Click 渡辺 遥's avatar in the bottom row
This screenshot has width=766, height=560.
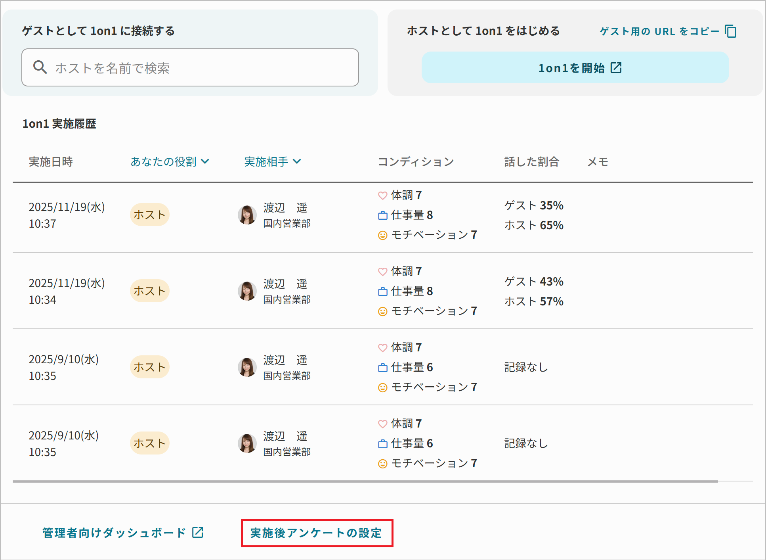click(x=247, y=443)
